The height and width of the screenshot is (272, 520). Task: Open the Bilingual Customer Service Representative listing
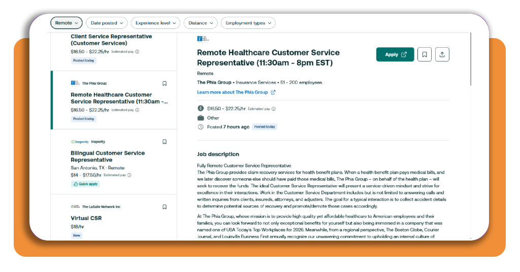click(108, 156)
